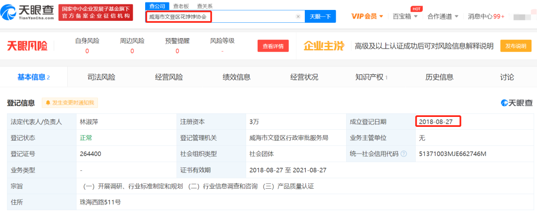The height and width of the screenshot is (213, 537).
Task: Click the bell icon in 发生变更时通知我
Action: pos(48,103)
